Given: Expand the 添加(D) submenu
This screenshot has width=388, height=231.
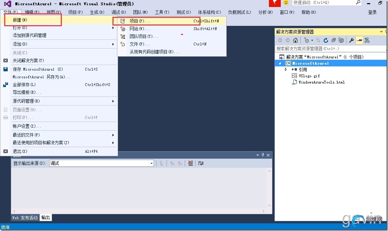Looking at the screenshot, I should click(59, 44).
